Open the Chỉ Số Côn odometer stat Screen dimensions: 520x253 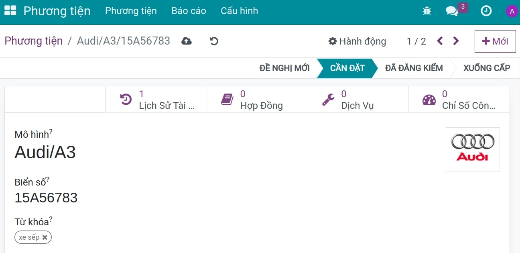click(x=459, y=100)
